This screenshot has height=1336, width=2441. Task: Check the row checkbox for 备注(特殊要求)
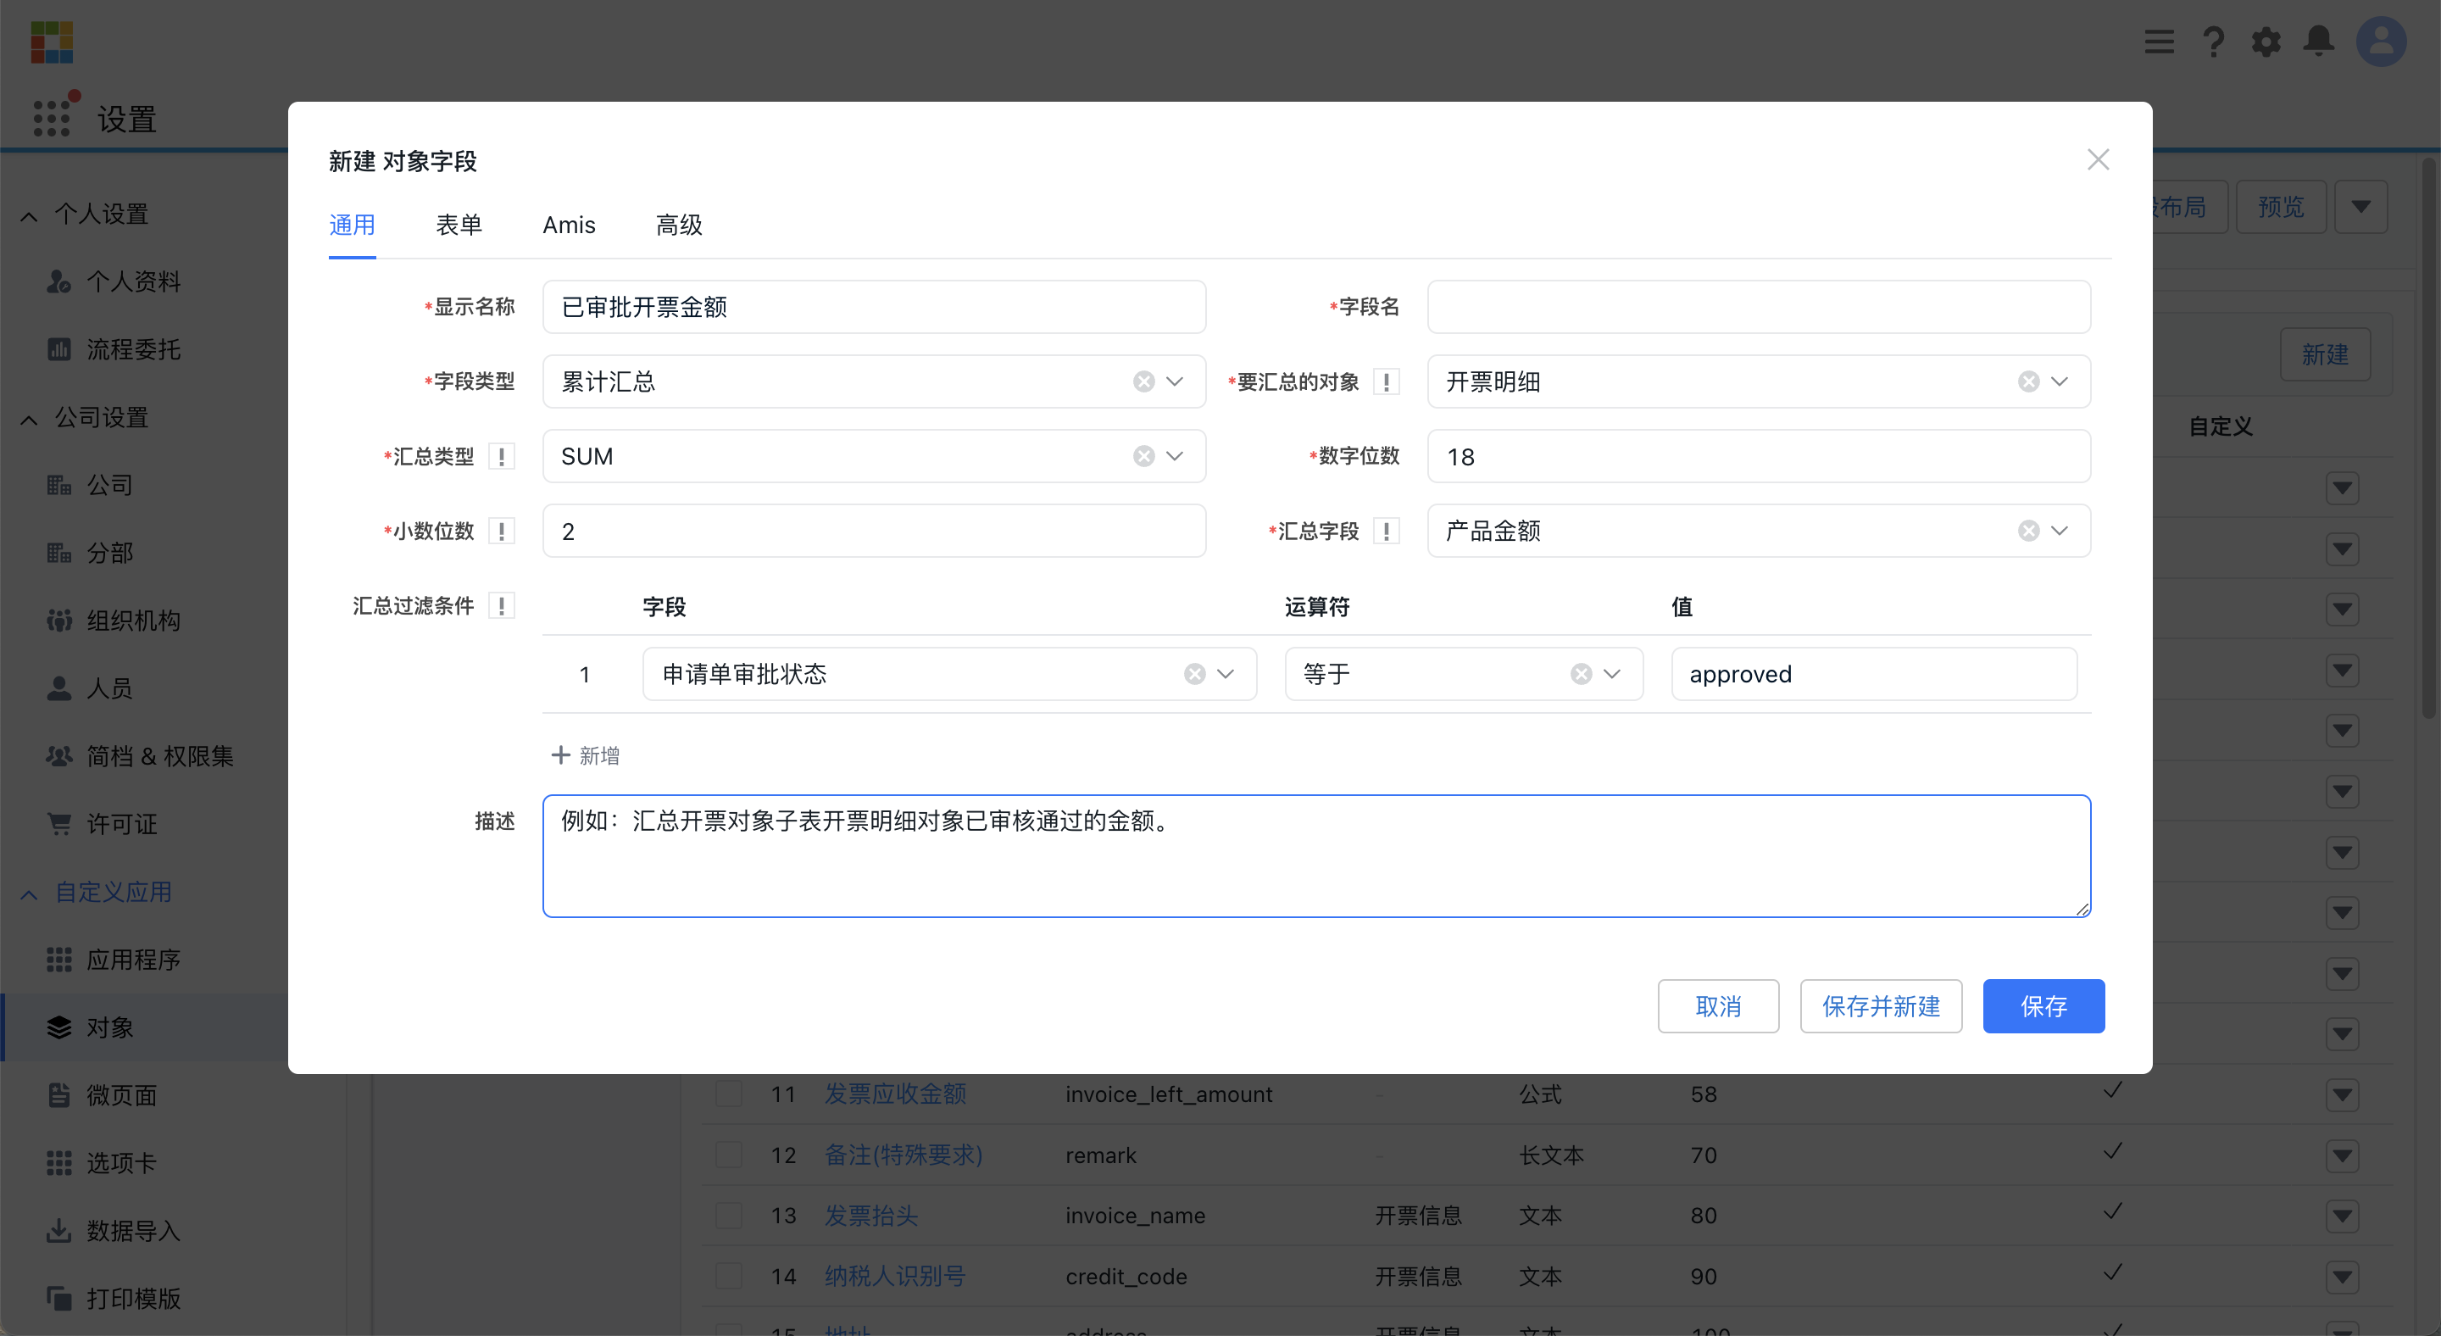[729, 1155]
